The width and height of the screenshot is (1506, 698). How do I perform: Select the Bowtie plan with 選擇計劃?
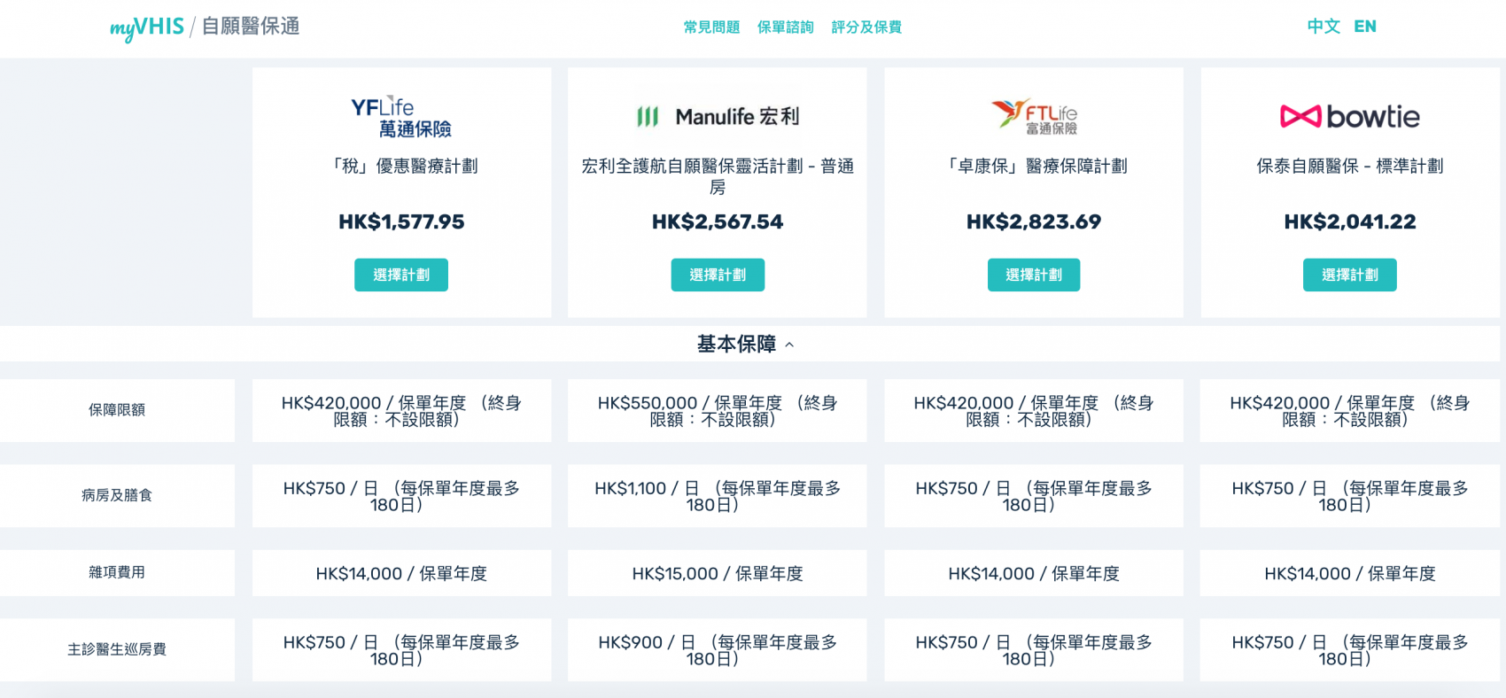(1350, 275)
